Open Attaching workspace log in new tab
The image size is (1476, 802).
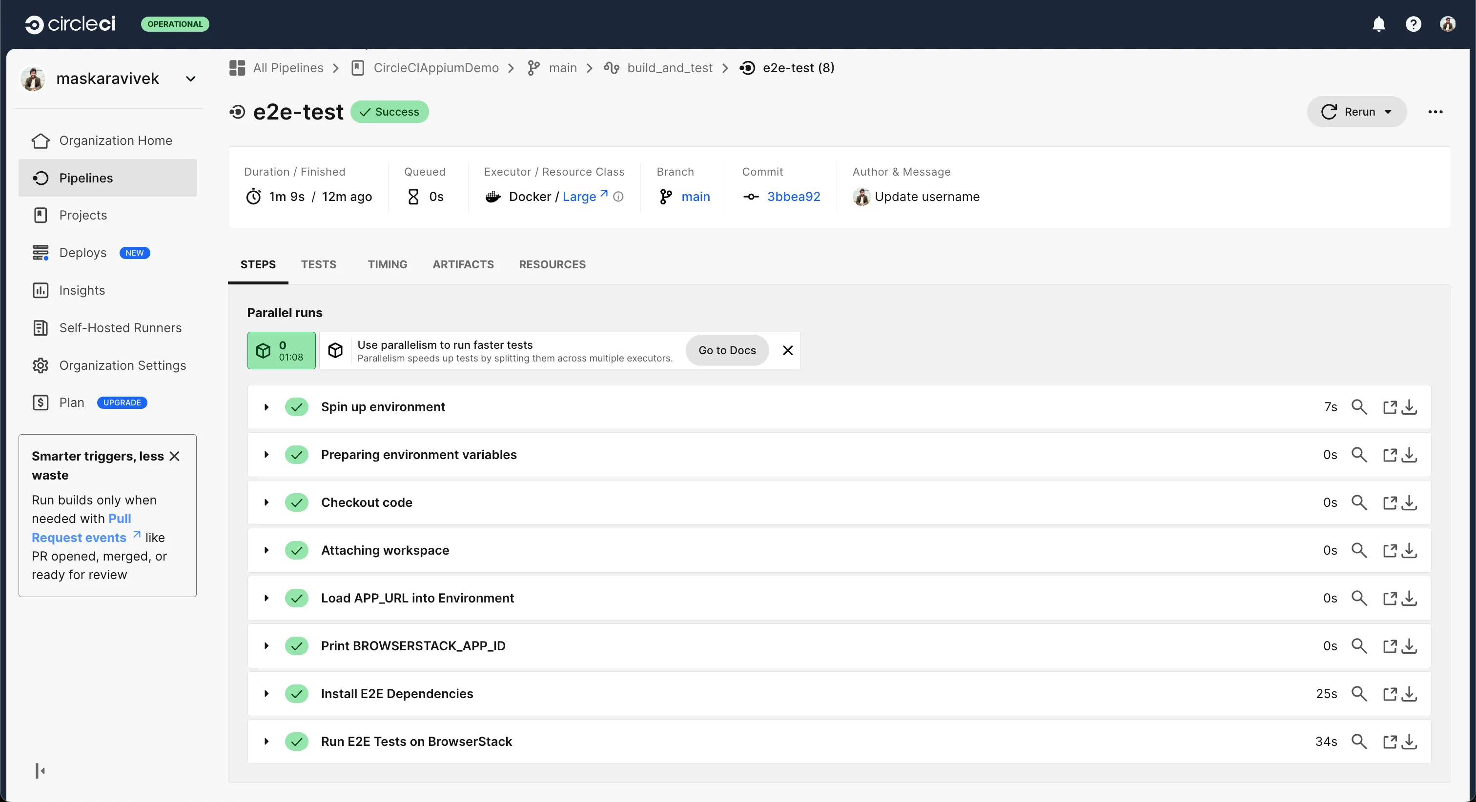tap(1390, 550)
